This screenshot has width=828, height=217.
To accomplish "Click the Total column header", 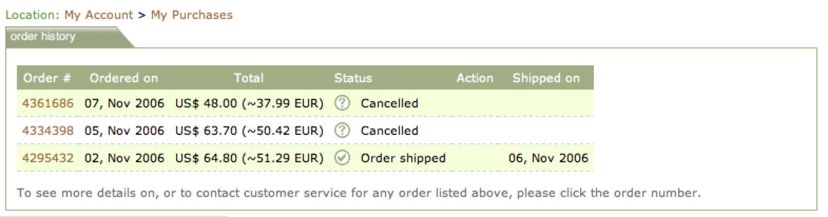I will point(248,78).
